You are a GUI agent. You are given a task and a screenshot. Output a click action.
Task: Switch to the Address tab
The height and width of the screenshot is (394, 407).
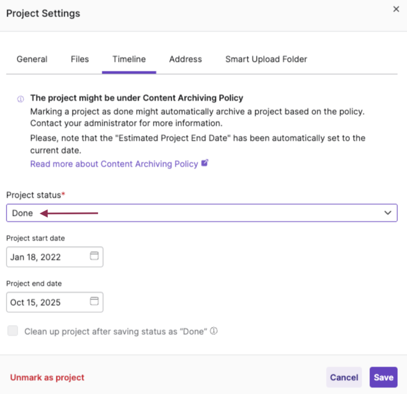coord(185,59)
